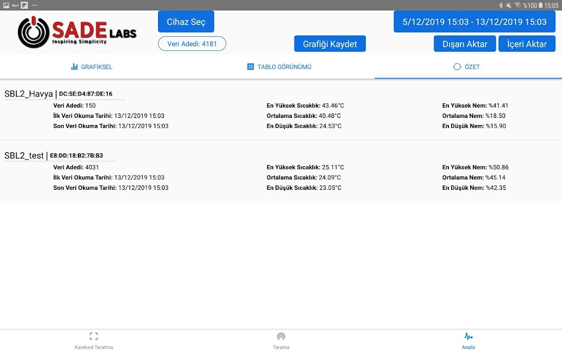Open the date range picker button
This screenshot has width=562, height=351.
(x=474, y=21)
